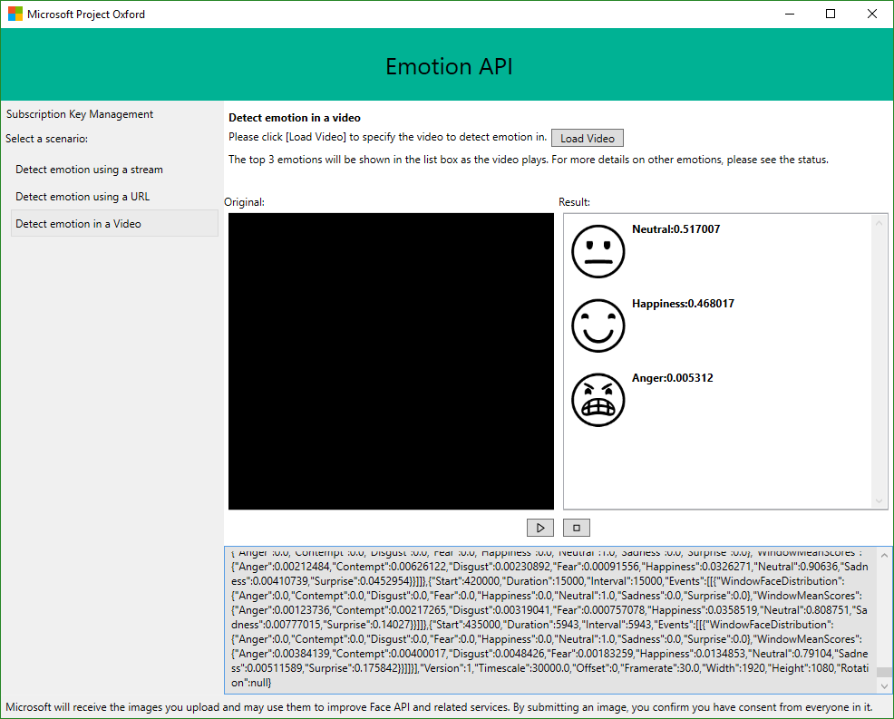894x719 pixels.
Task: Click result list scroll down arrow
Action: (x=879, y=500)
